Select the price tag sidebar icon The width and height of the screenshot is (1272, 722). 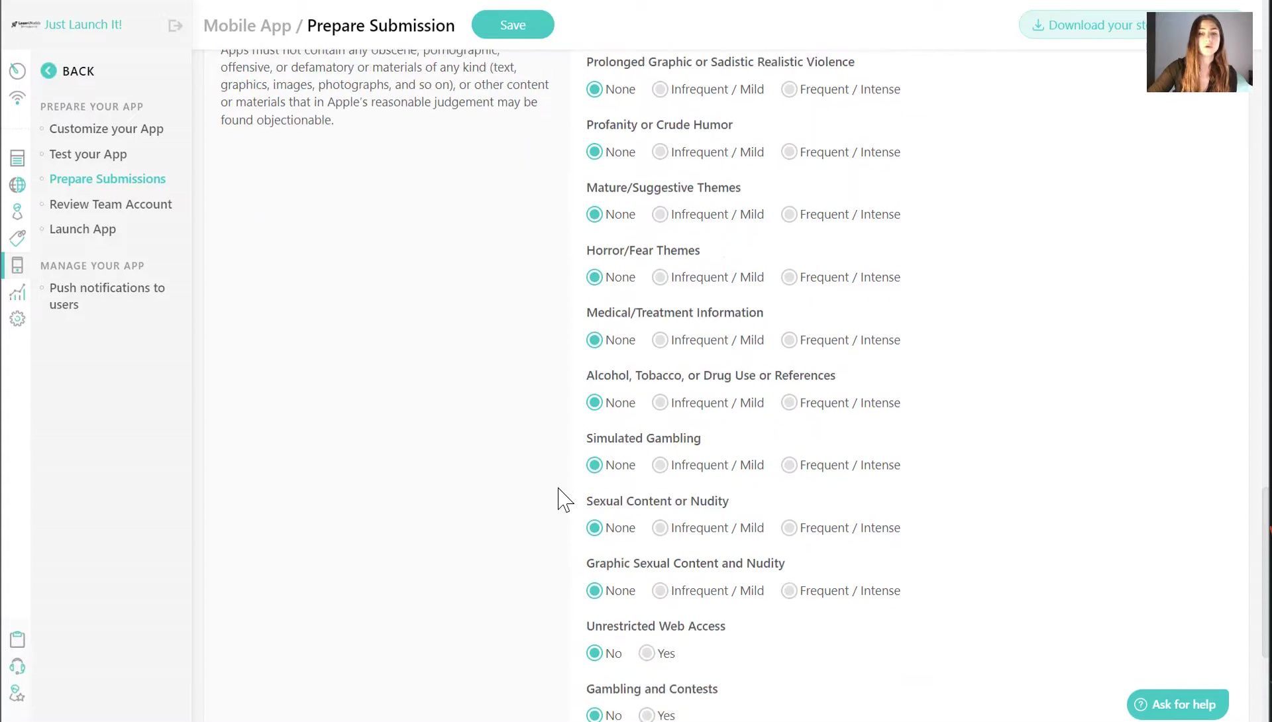pos(17,238)
